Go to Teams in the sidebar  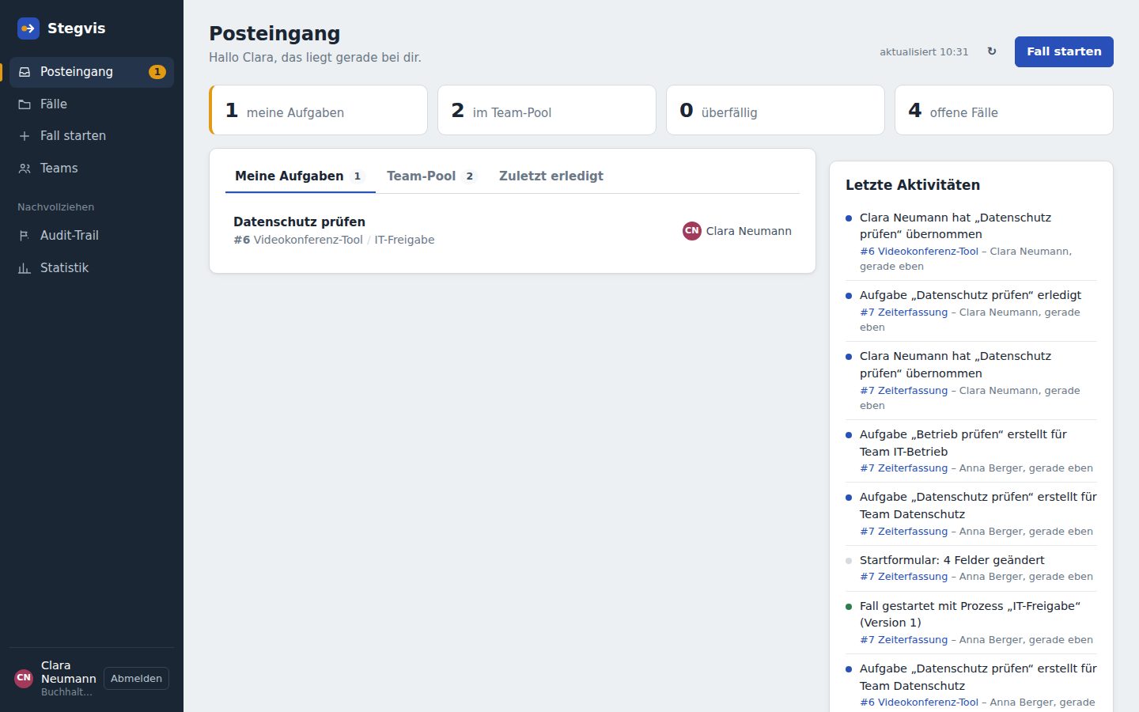[92, 169]
